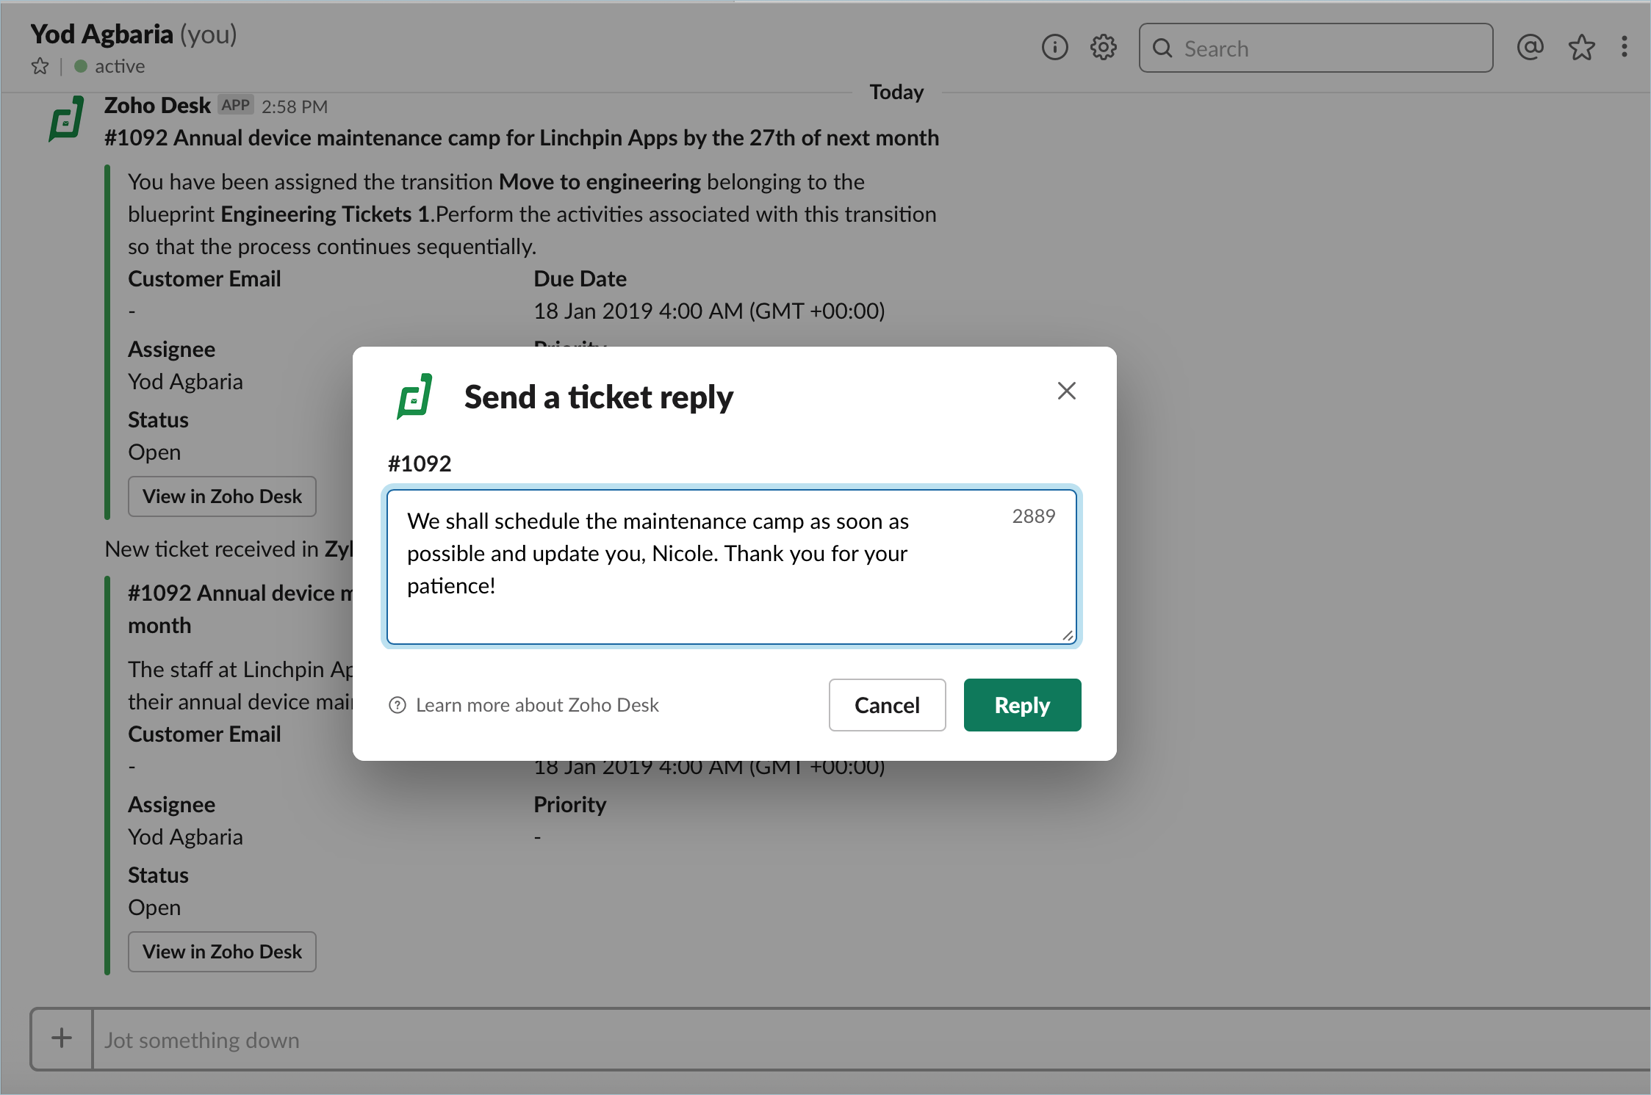Click lower View in Zoho Desk button
The image size is (1651, 1095).
[222, 952]
